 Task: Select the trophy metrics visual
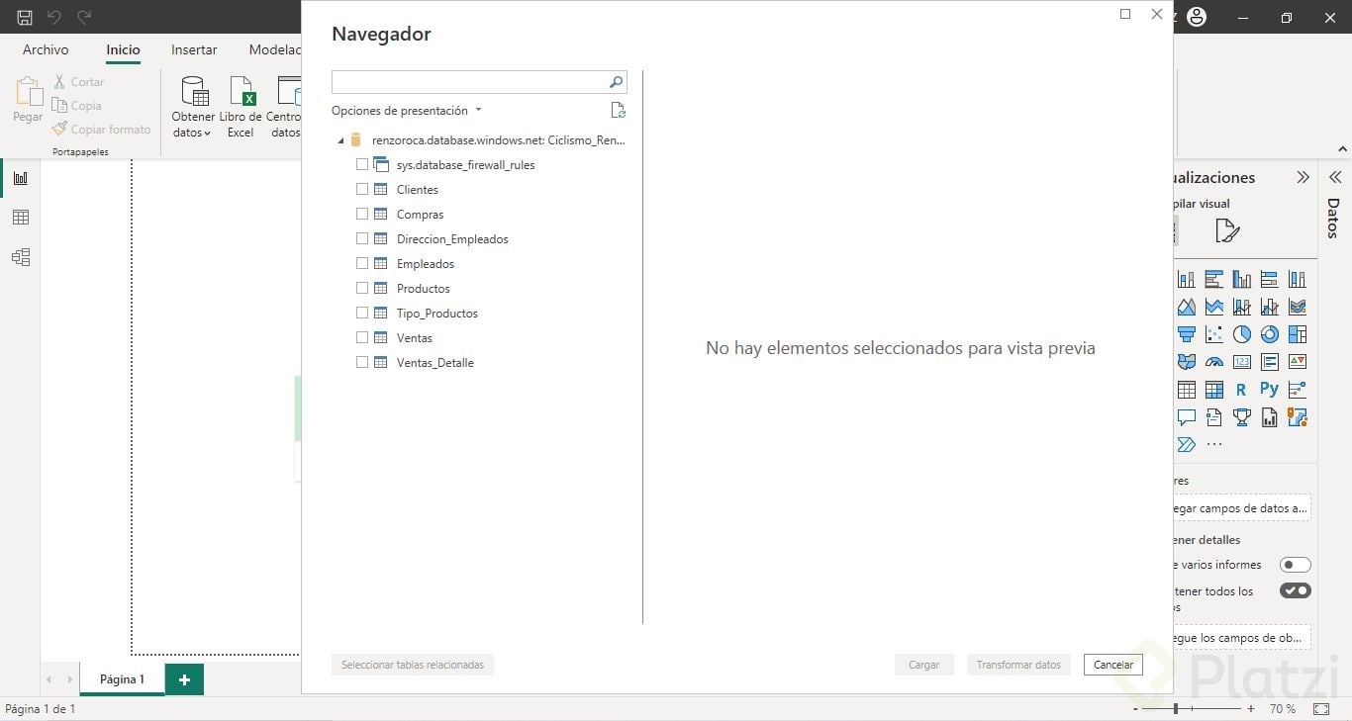[1241, 417]
